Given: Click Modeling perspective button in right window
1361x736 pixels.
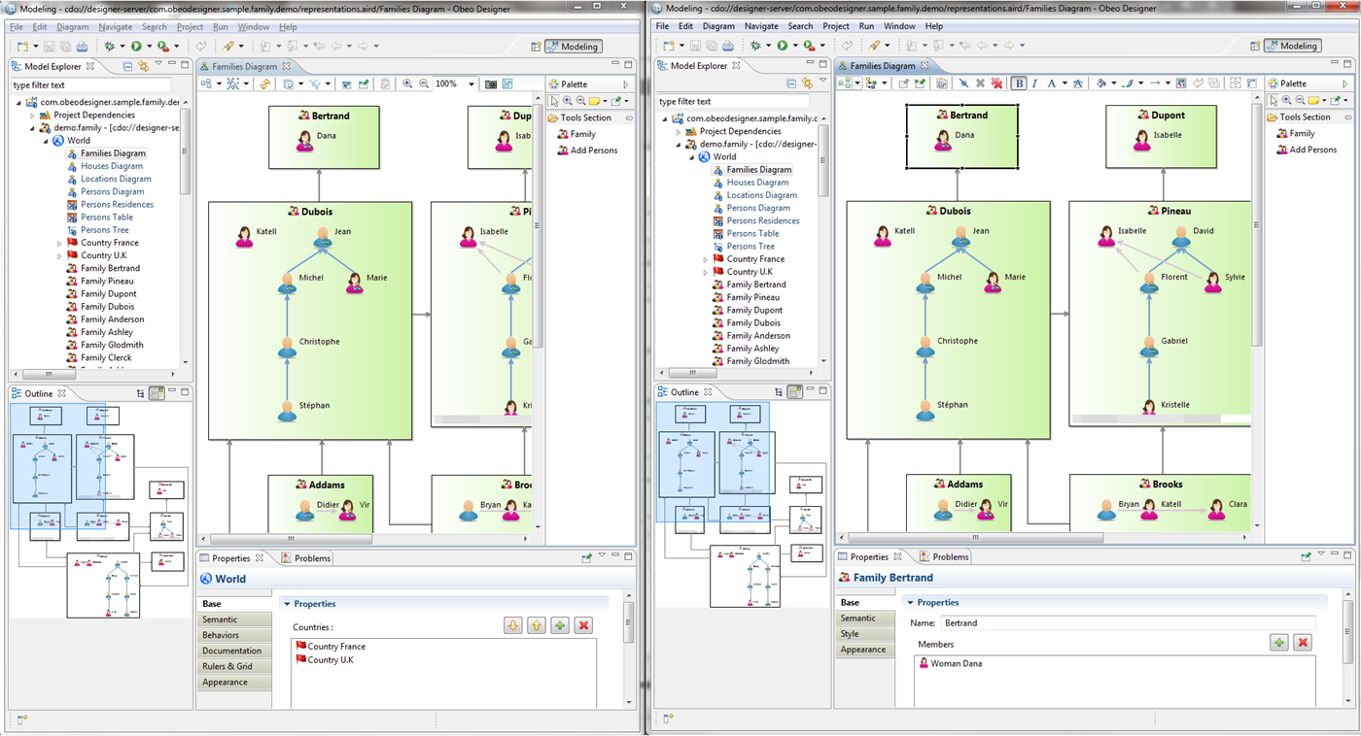Looking at the screenshot, I should pyautogui.click(x=1292, y=46).
